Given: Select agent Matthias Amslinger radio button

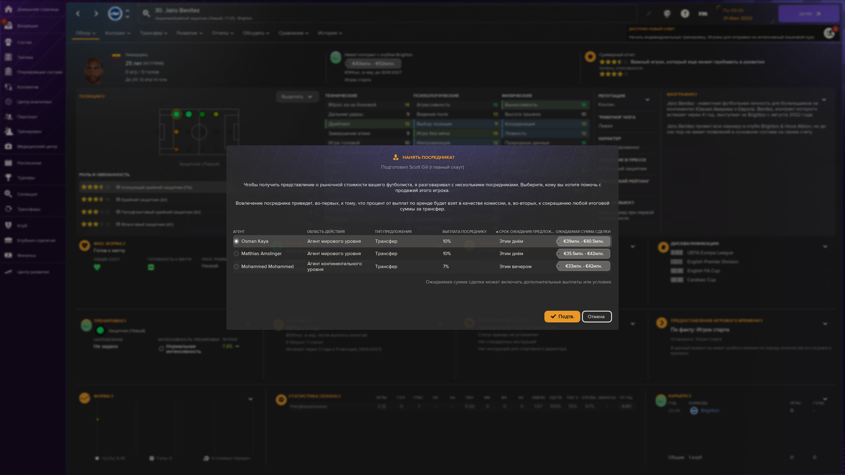Looking at the screenshot, I should [236, 253].
